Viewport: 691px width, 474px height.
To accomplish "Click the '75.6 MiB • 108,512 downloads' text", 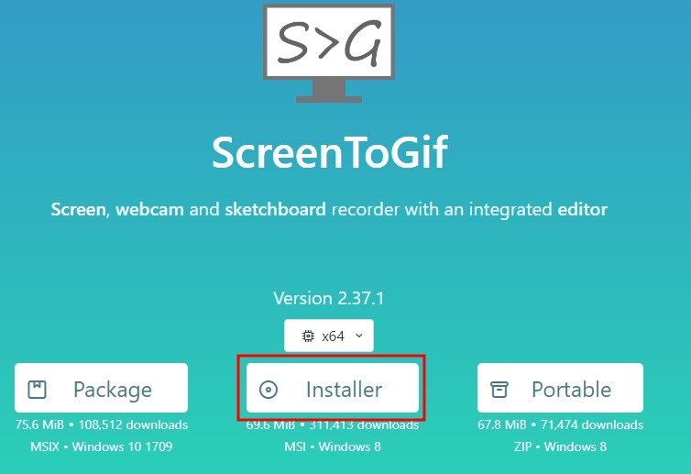I will point(102,424).
